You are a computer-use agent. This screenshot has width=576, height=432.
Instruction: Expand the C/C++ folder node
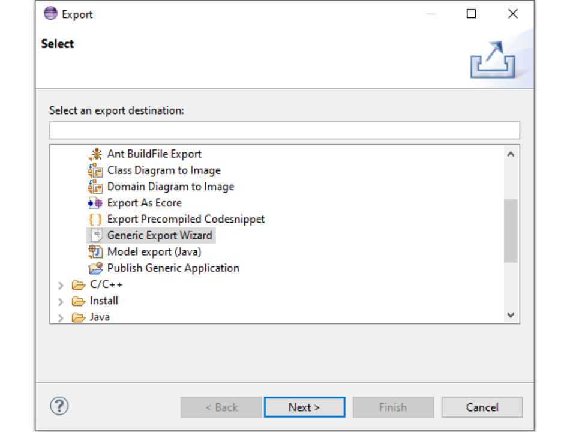pyautogui.click(x=61, y=286)
